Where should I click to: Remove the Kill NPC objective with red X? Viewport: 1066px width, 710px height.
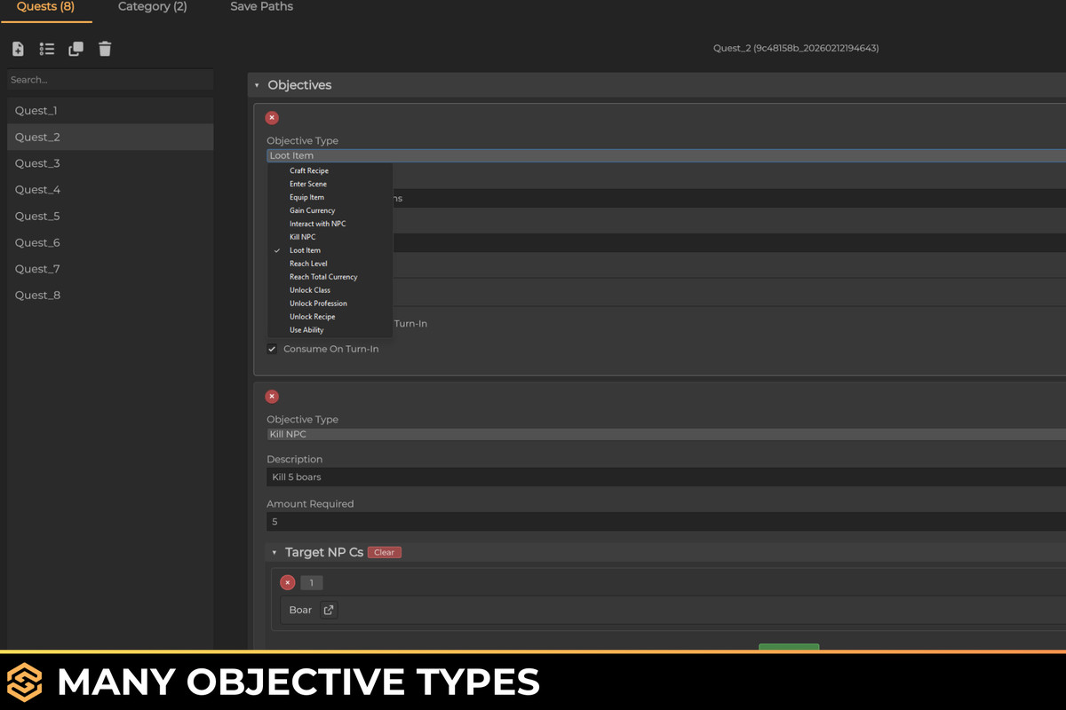tap(272, 397)
